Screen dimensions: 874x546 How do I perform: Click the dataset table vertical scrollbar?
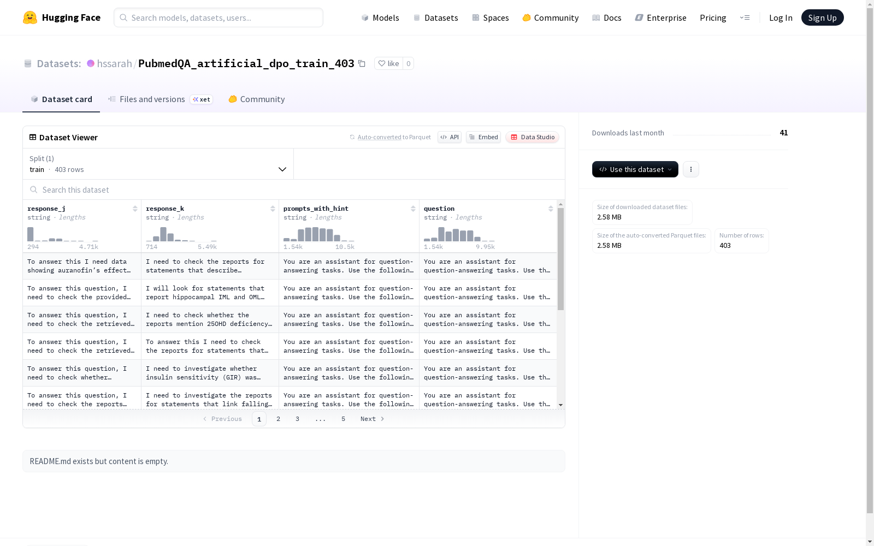[560, 259]
